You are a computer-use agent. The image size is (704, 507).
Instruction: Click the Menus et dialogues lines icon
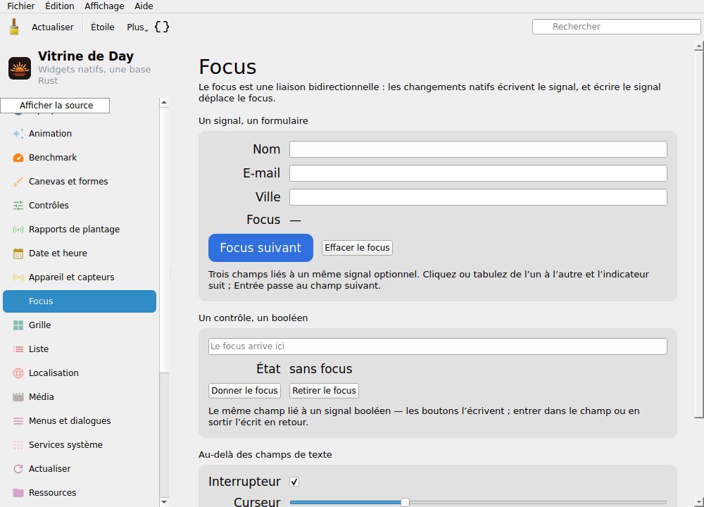click(18, 421)
